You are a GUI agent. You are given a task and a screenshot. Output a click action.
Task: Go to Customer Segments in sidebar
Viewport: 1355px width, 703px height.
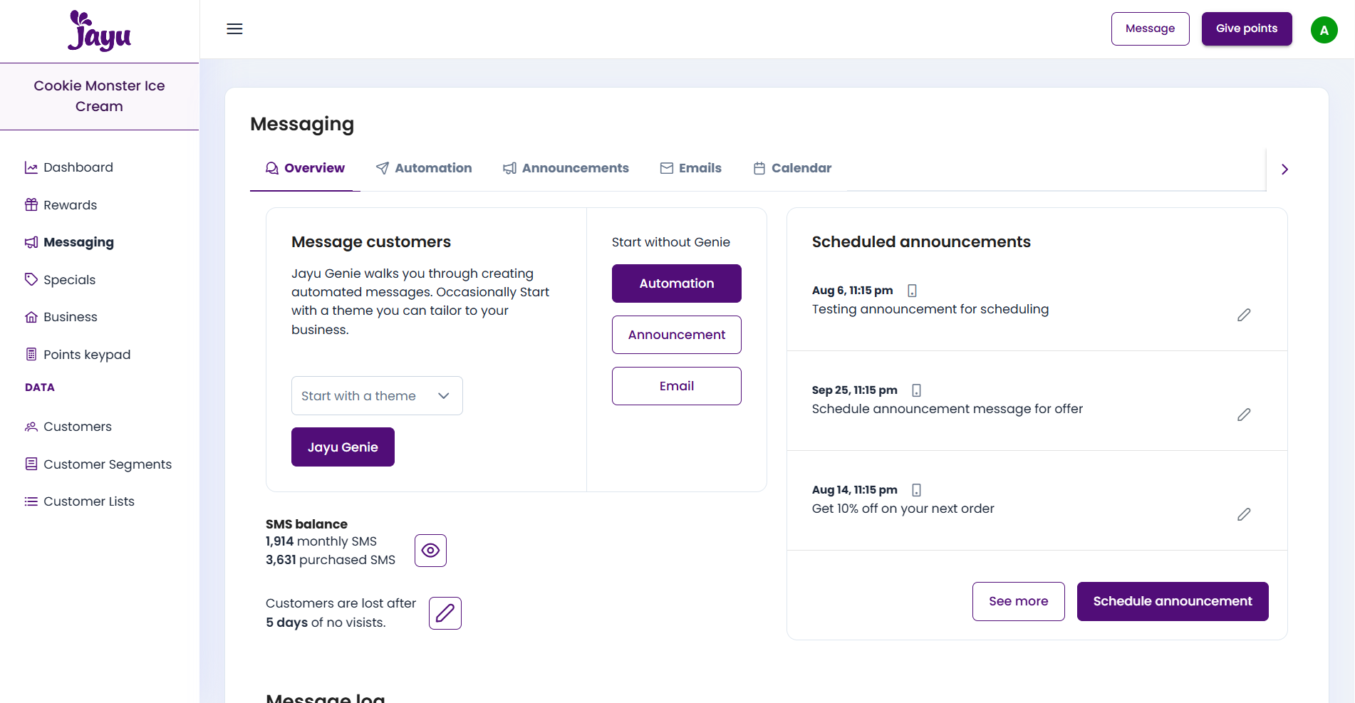tap(107, 464)
